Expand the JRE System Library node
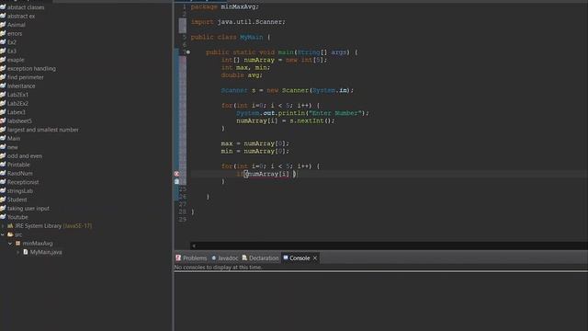This screenshot has height=331, width=588. 3,226
